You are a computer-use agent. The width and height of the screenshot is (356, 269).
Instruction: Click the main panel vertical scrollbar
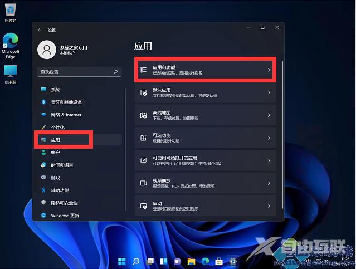pos(282,135)
